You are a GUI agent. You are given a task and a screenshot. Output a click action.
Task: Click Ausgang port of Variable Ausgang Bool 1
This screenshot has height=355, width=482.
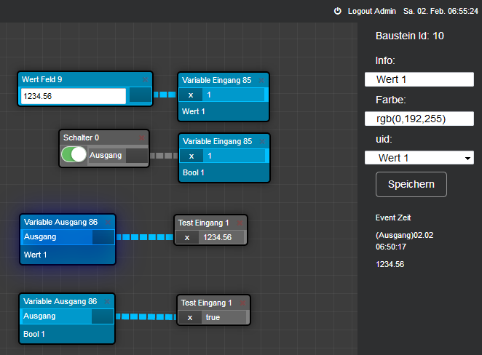(103, 316)
